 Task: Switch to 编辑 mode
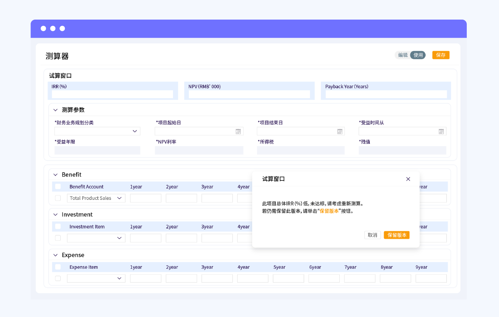[x=403, y=55]
